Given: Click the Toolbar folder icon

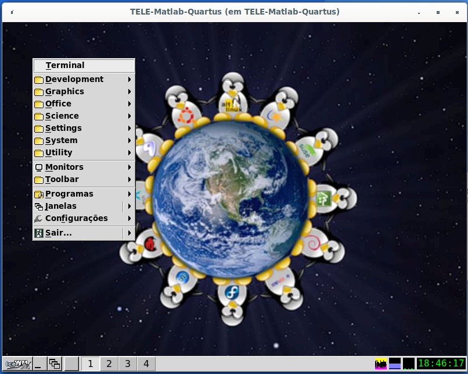Looking at the screenshot, I should pyautogui.click(x=39, y=180).
